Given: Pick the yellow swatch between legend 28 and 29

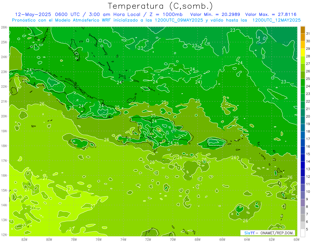Looking at the screenshot, I should pyautogui.click(x=303, y=52).
